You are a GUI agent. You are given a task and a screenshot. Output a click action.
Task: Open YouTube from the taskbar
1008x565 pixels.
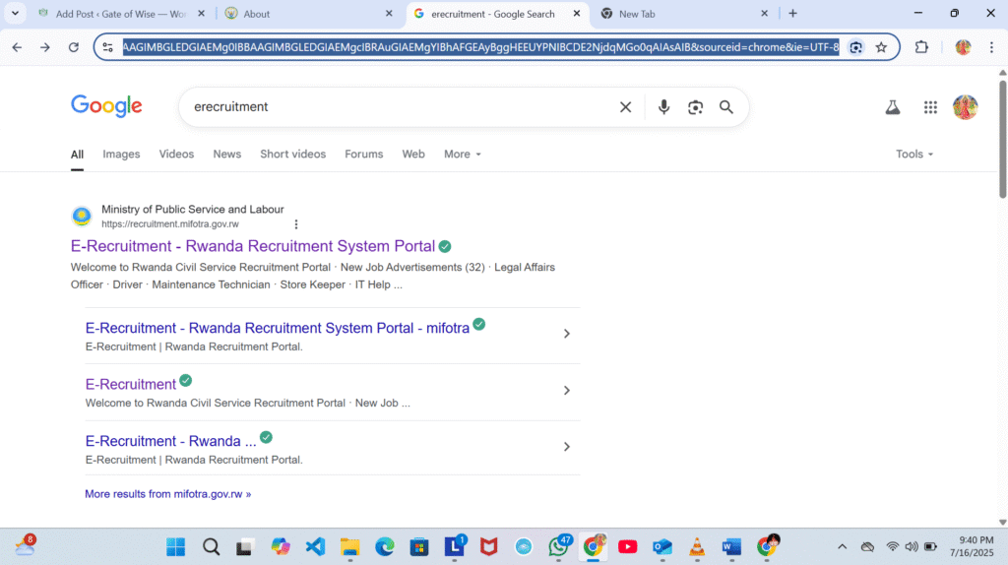[x=627, y=547]
